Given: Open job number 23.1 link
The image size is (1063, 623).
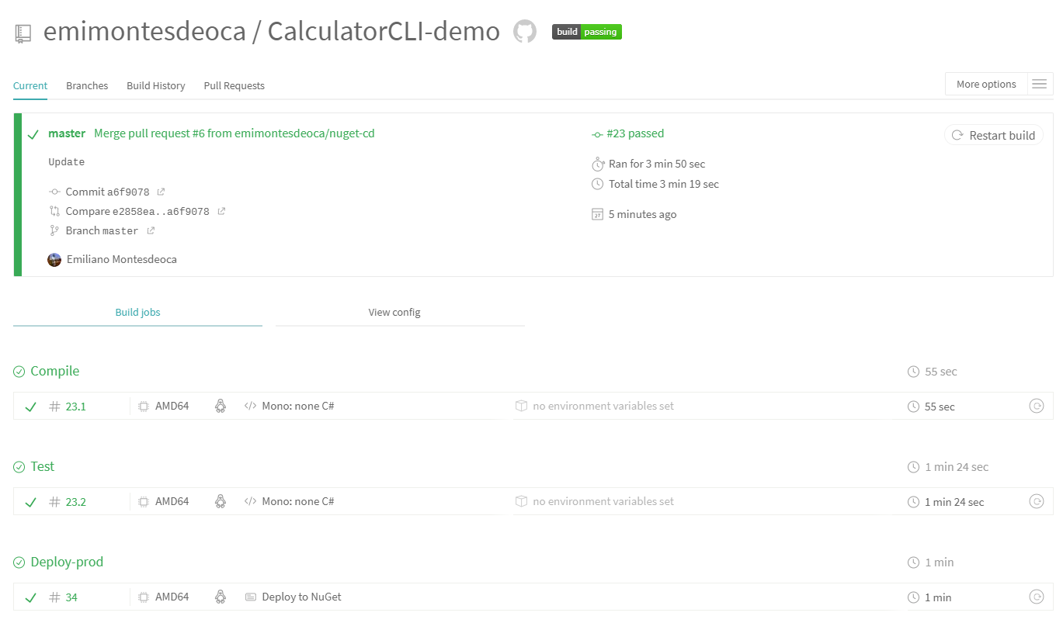Looking at the screenshot, I should (75, 407).
